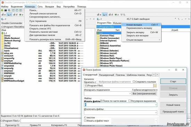Screen dimensions: 191x127
Task: Select drive a in left panel
Action: pos(3,15)
